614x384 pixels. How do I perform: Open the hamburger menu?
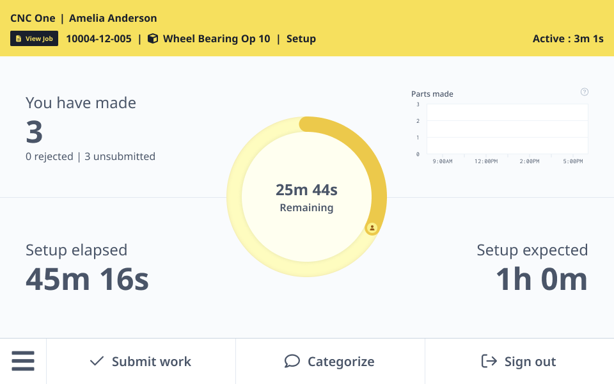click(x=23, y=361)
